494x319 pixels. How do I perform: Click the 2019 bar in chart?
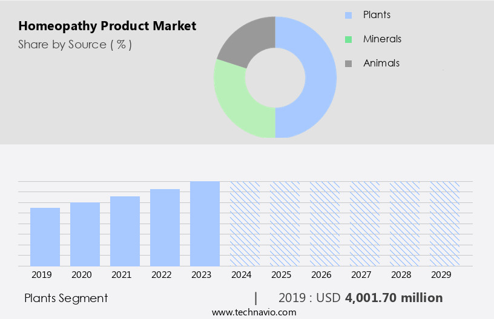[45, 237]
